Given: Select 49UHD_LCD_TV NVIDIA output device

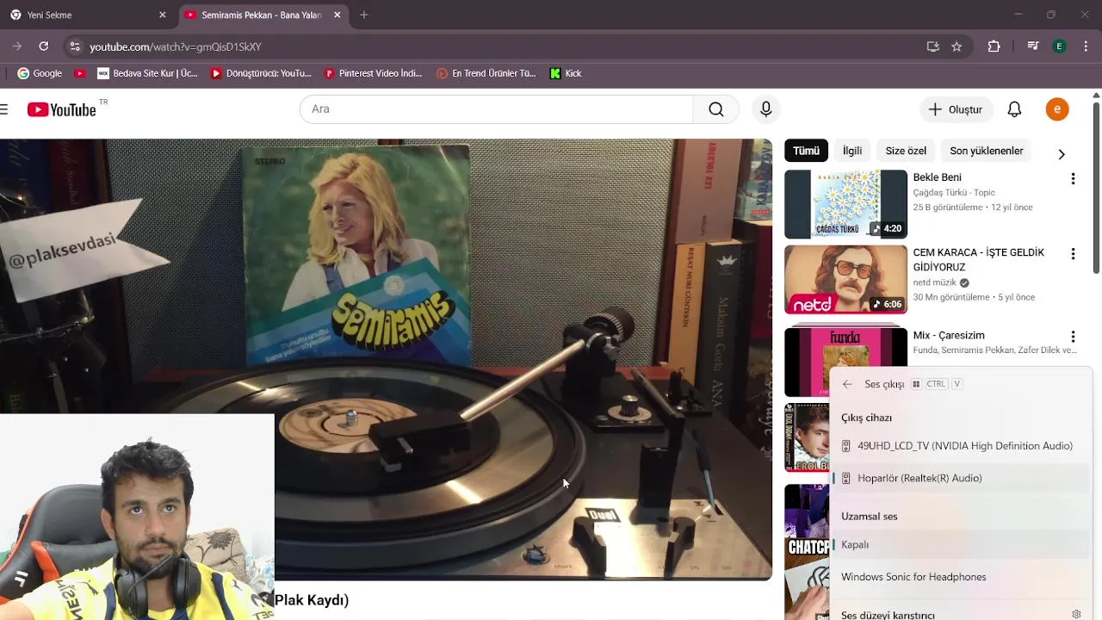Looking at the screenshot, I should pos(961,446).
